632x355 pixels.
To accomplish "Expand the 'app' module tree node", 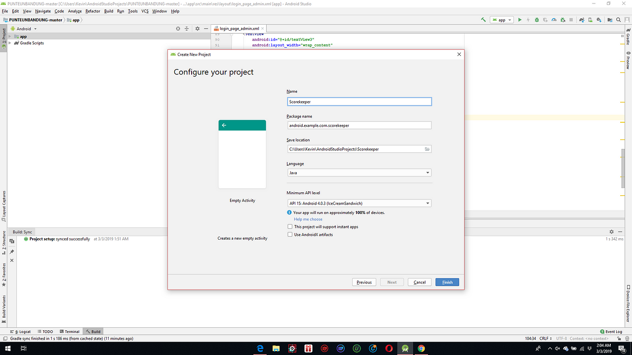I will click(11, 36).
